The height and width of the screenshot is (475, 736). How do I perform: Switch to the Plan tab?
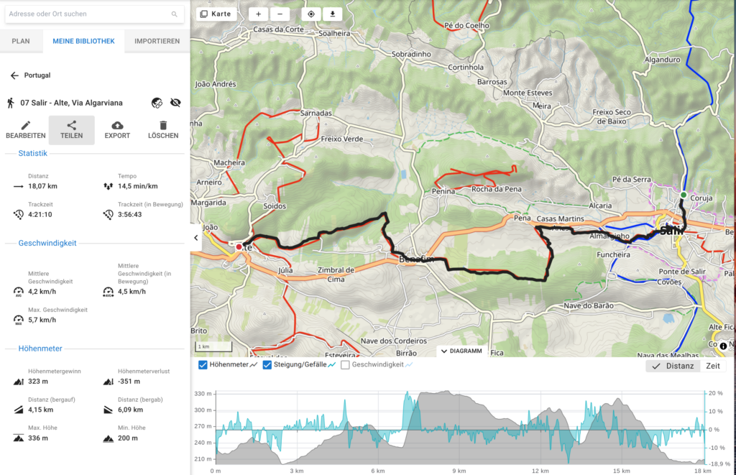(x=21, y=41)
